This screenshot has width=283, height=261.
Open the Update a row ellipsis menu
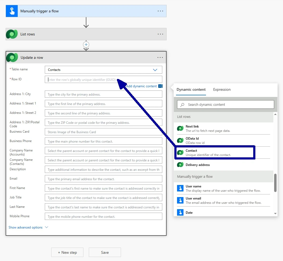point(160,57)
